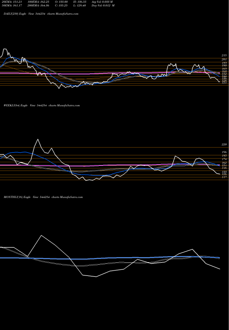Click the lowest dip of the daily price line

pyautogui.click(x=59, y=88)
